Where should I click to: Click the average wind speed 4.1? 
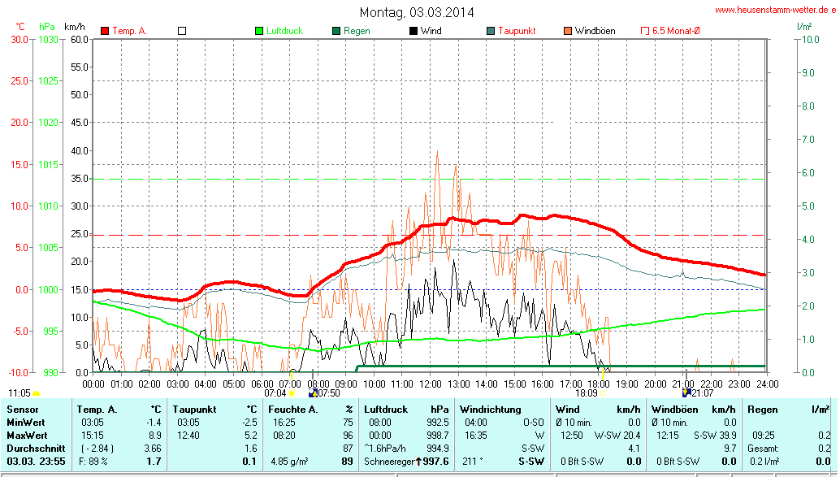(x=634, y=448)
